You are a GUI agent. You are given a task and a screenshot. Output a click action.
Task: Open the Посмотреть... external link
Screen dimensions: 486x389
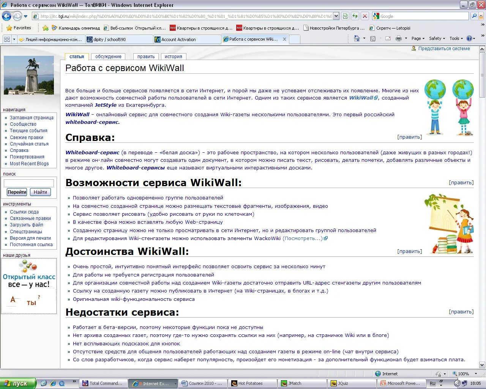(305, 239)
